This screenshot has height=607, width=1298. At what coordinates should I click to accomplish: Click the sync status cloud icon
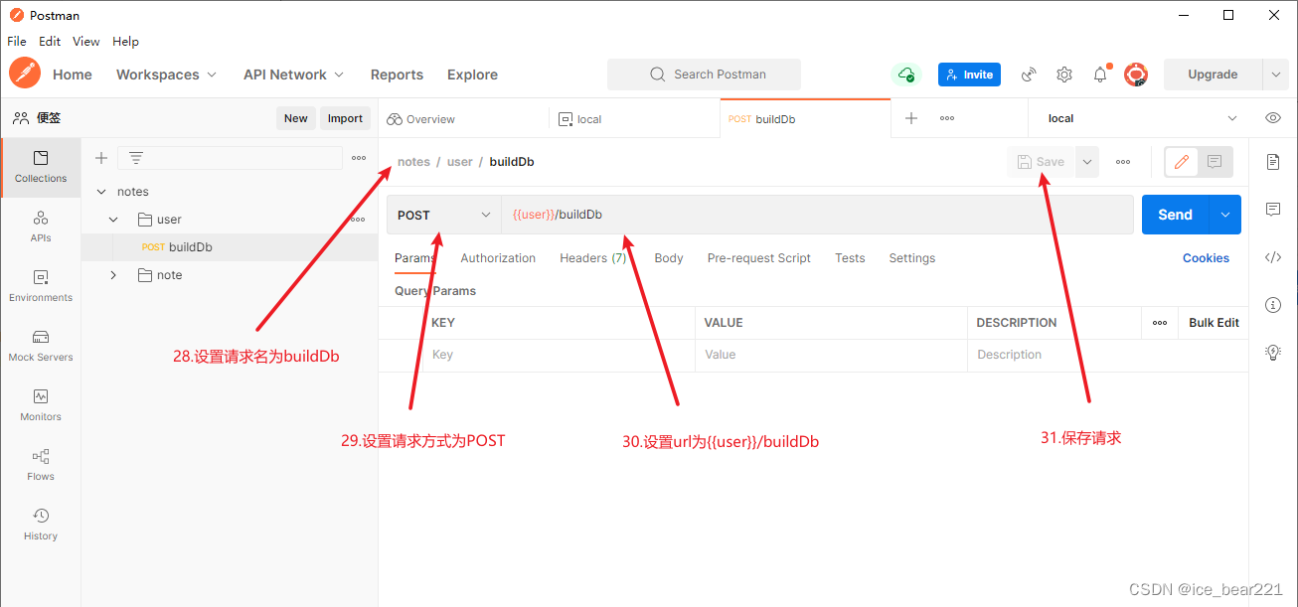905,75
